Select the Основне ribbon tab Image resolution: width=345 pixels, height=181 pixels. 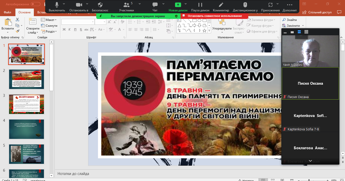pyautogui.click(x=24, y=12)
